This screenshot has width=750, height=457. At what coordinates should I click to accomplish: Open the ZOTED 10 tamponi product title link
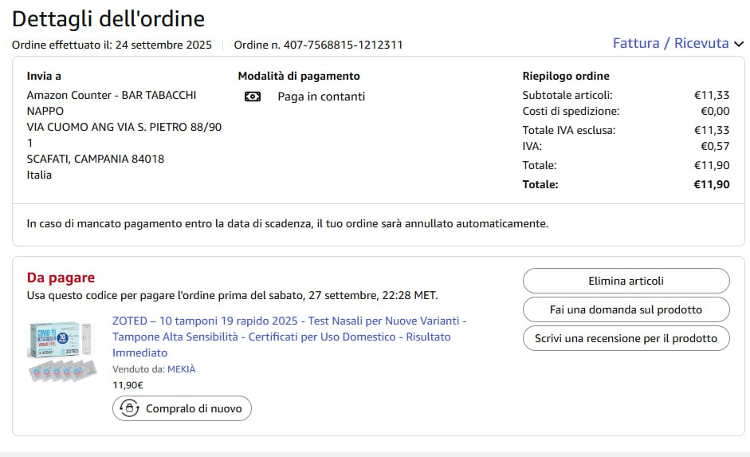point(289,337)
